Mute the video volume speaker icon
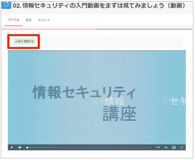This screenshot has height=160, width=195. click(20, 147)
